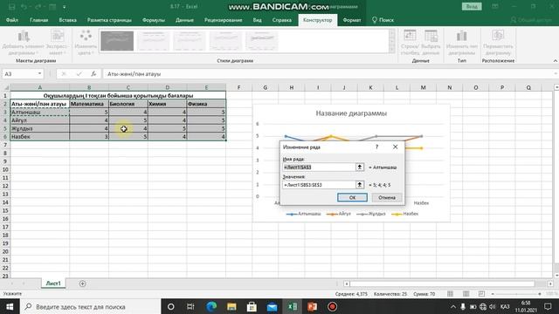Click the КАЗ language indicator
The image size is (559, 314).
click(505, 306)
